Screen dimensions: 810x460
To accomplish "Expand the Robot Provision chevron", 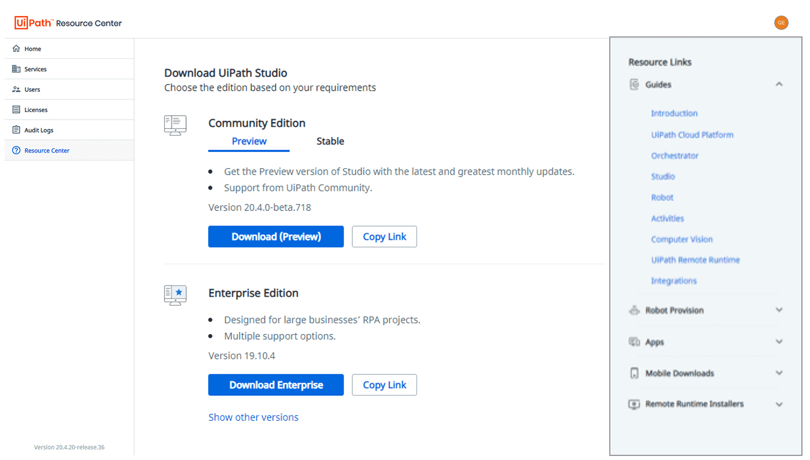I will pyautogui.click(x=779, y=310).
